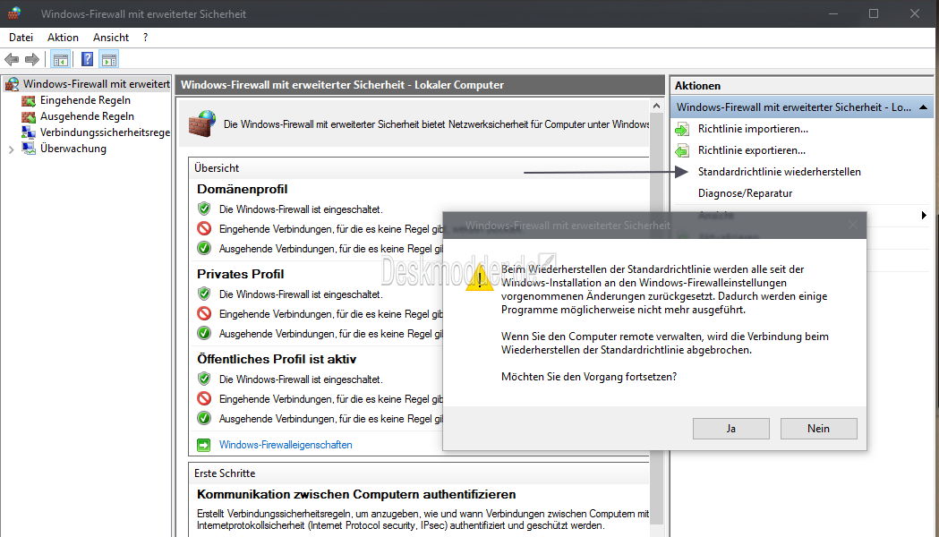Click Diagnose/Reparatur action

pos(745,193)
